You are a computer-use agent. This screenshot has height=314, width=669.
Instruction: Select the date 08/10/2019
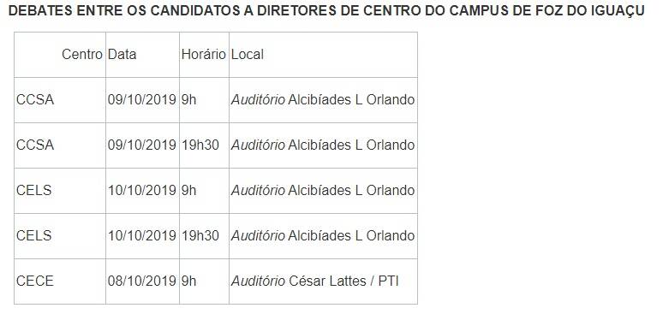coord(142,281)
